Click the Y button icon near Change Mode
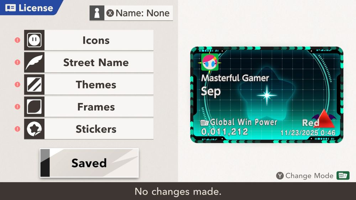Viewport: 356px width, 200px height. [280, 175]
